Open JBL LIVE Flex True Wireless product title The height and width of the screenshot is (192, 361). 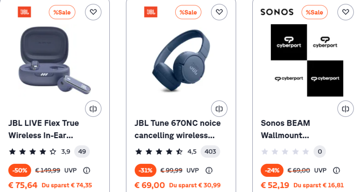click(44, 129)
